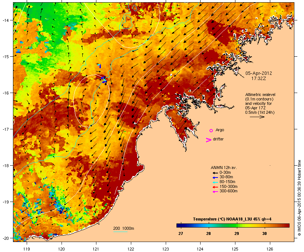Click the date label 05-Apr-2012

259,73
